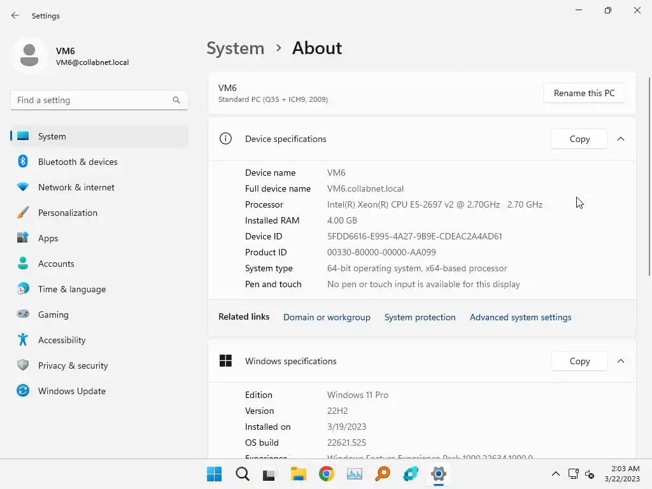Screen dimensions: 652x489
Task: Show hidden system tray icons
Action: pyautogui.click(x=555, y=474)
